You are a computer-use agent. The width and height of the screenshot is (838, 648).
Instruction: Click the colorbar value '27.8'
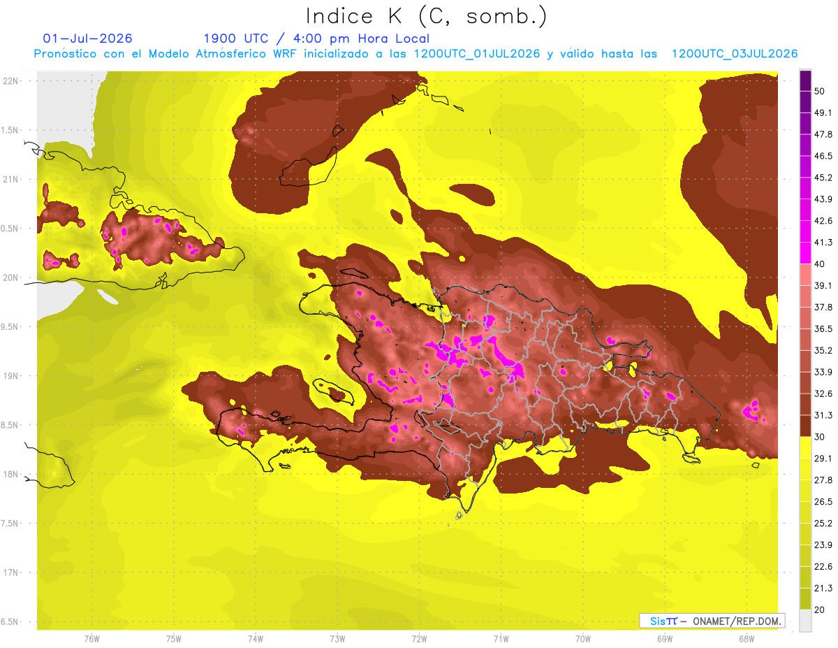(x=823, y=480)
